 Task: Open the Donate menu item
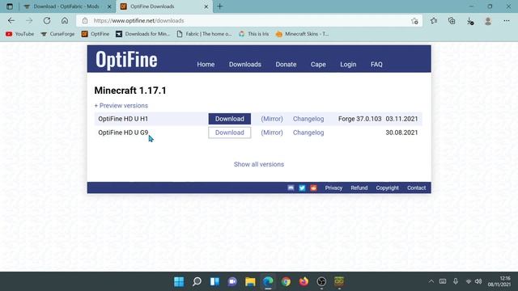tap(286, 65)
